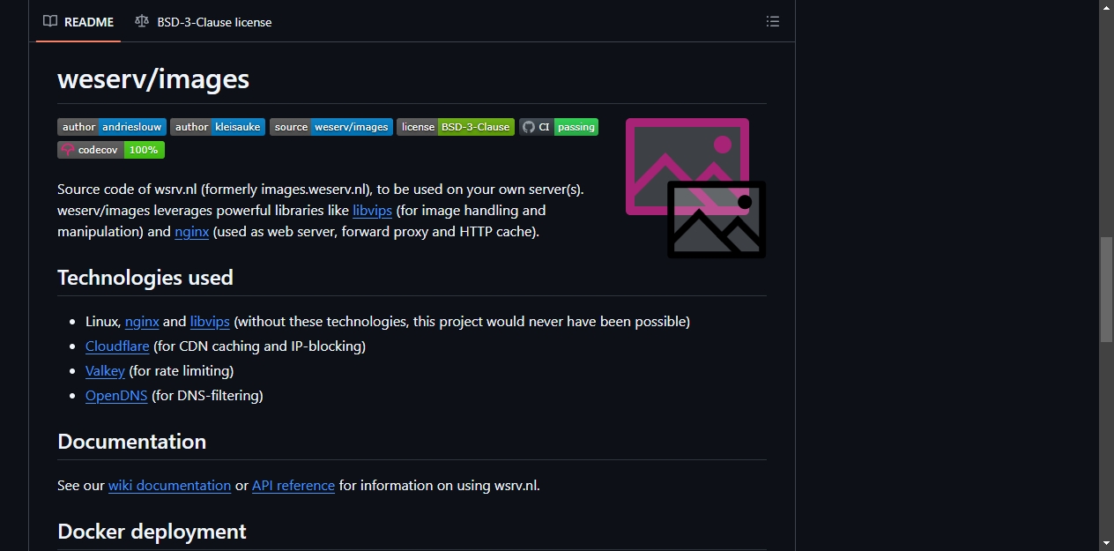Open the Cloudflare link

point(117,346)
